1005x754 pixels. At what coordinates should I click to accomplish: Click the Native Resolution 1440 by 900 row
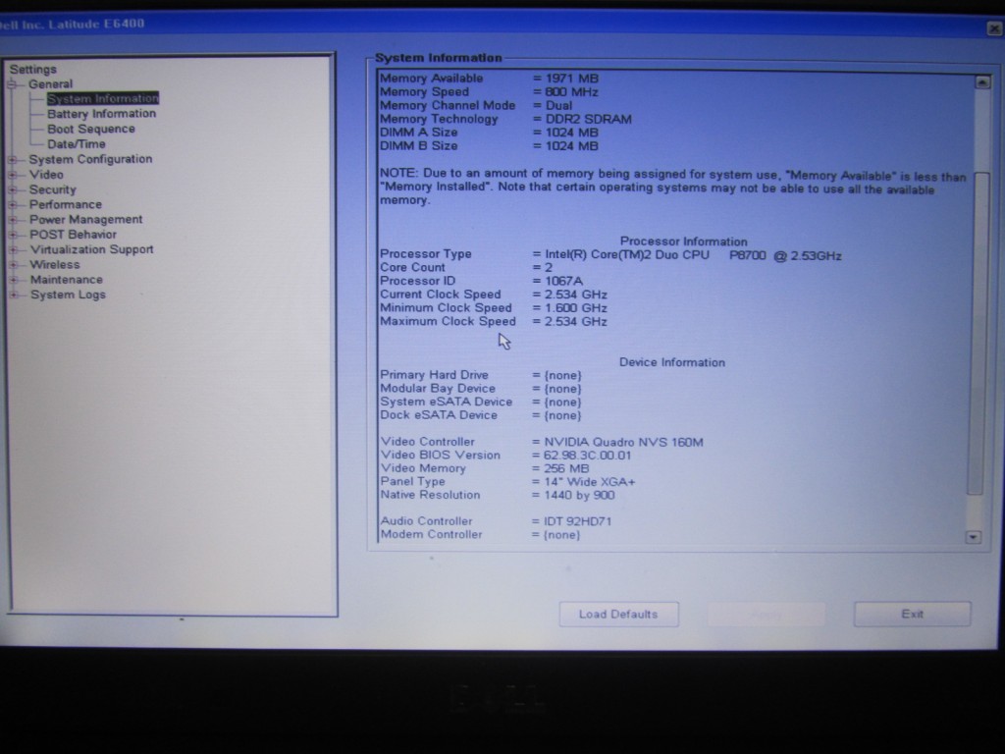pyautogui.click(x=498, y=495)
